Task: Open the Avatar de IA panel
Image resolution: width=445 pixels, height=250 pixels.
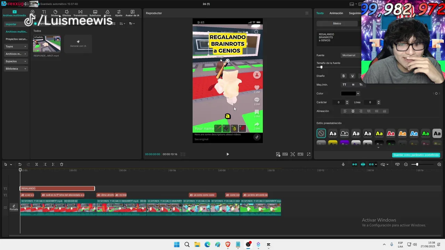Action: [x=132, y=14]
